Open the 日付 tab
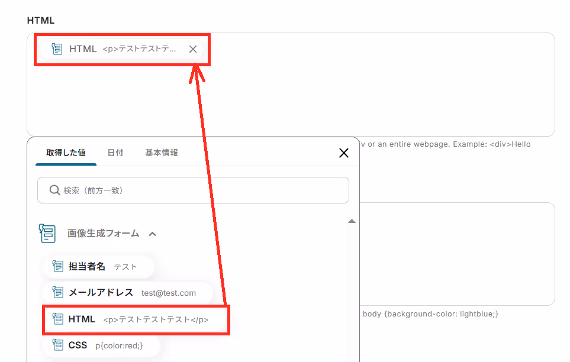 (115, 153)
